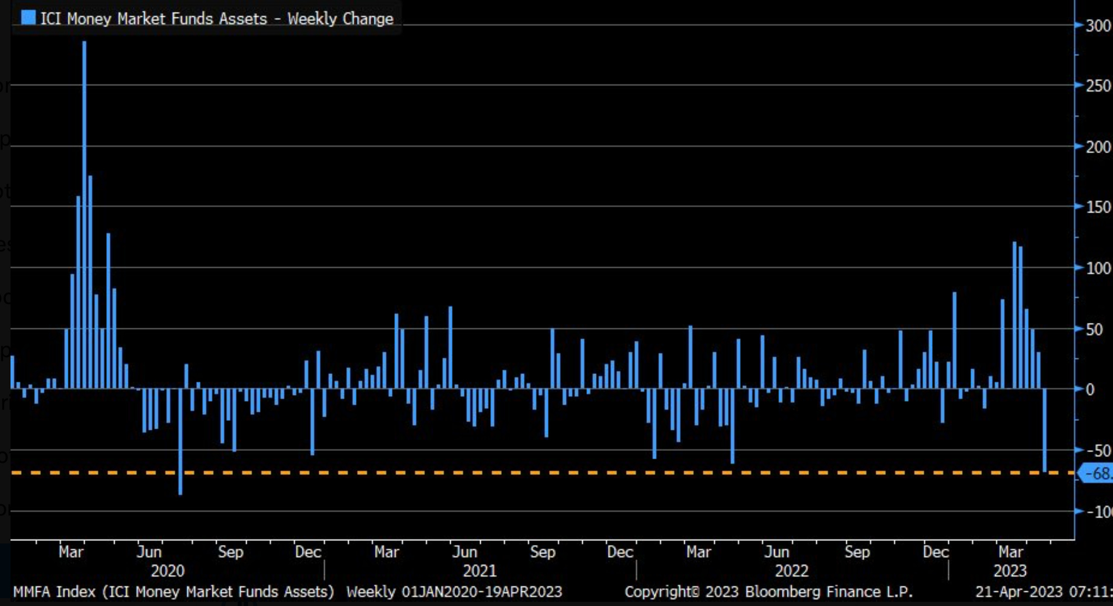Click the Weekly 01JAN2020-19APR2023 date range text
Viewport: 1113px width, 606px height.
click(x=454, y=592)
